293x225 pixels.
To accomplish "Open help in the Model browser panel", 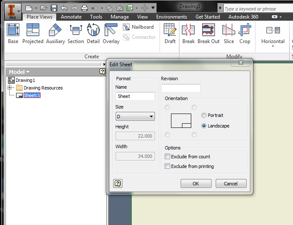I will (x=103, y=71).
